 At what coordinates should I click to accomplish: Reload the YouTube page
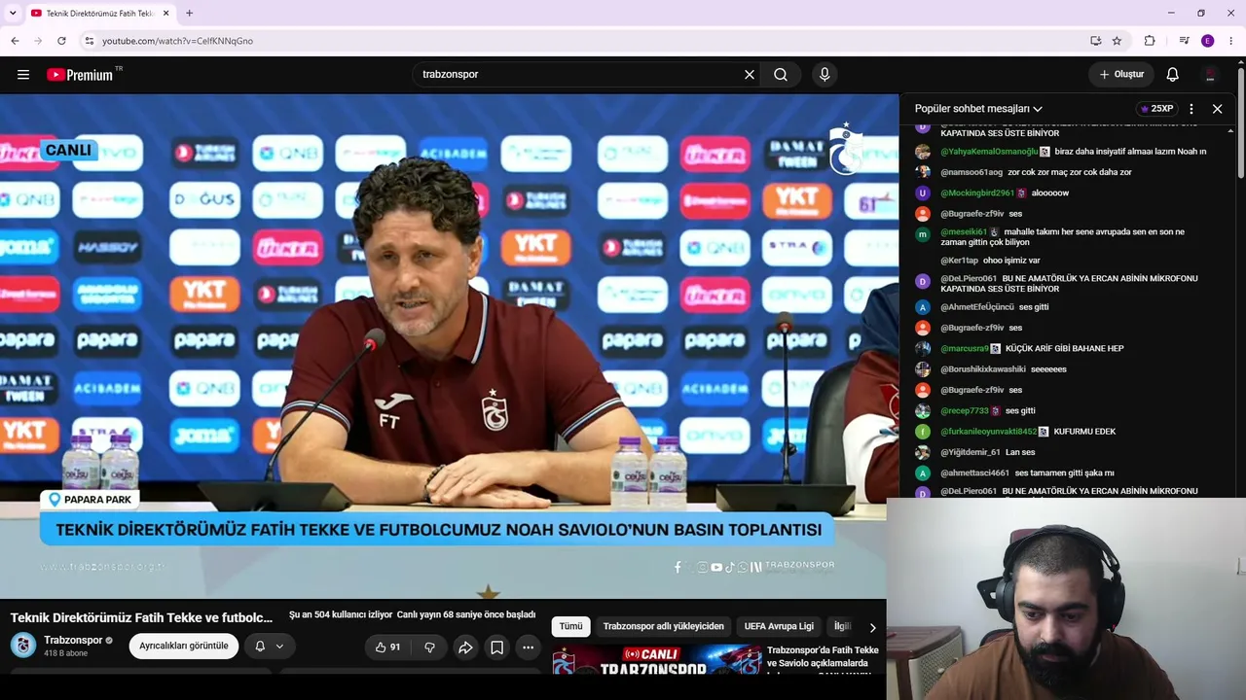pyautogui.click(x=61, y=41)
